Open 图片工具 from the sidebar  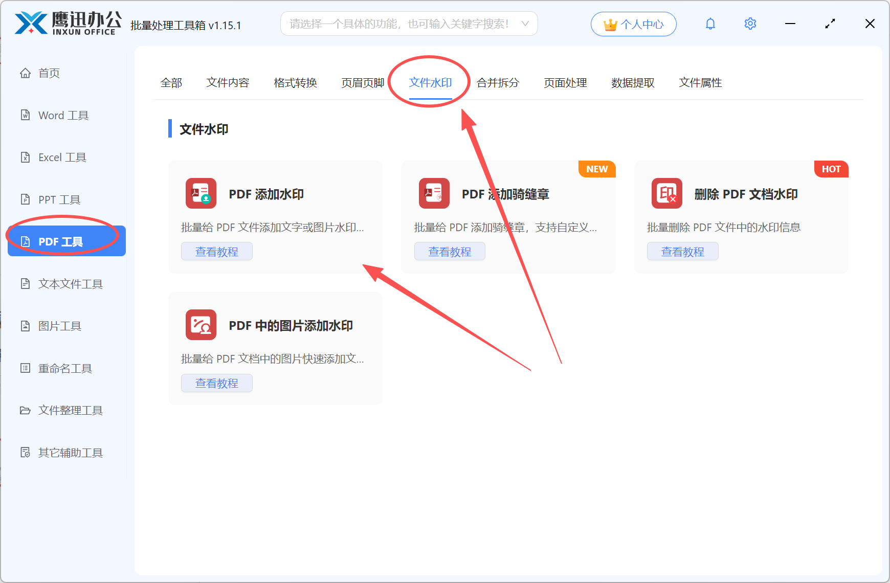coord(60,326)
